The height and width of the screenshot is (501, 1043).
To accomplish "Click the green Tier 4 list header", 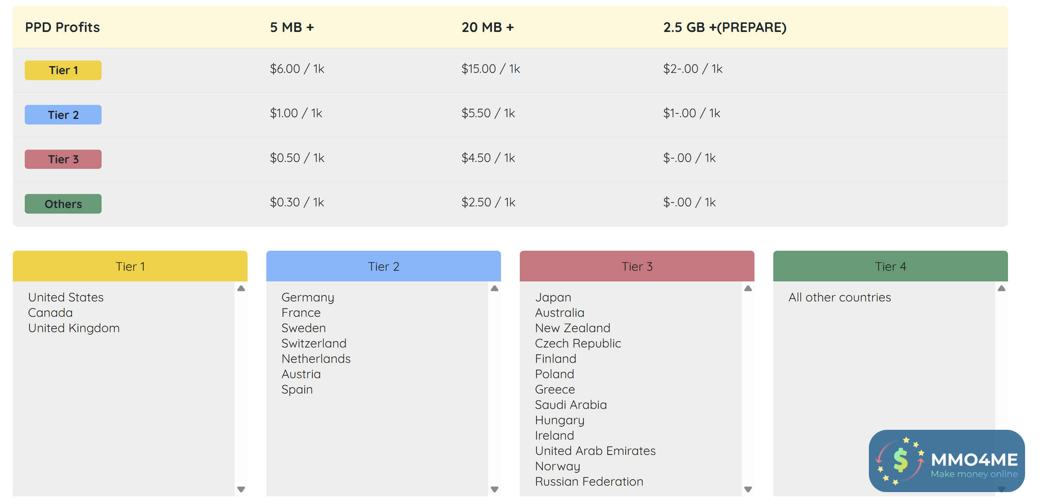I will coord(891,266).
